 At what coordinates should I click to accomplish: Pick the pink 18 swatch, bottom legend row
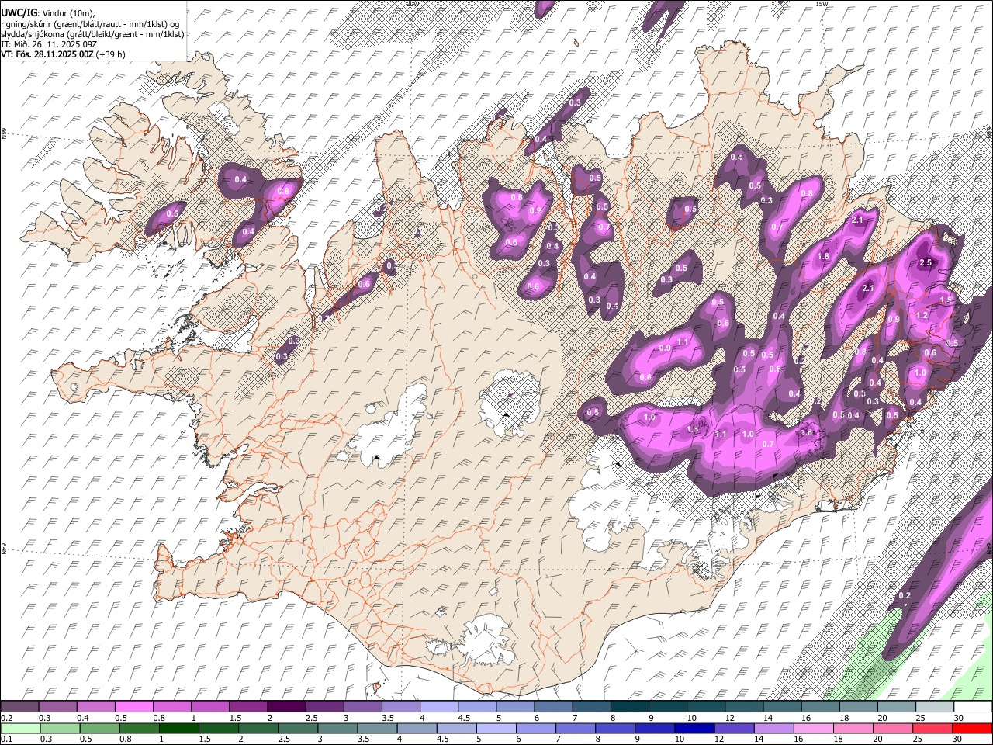click(x=853, y=728)
